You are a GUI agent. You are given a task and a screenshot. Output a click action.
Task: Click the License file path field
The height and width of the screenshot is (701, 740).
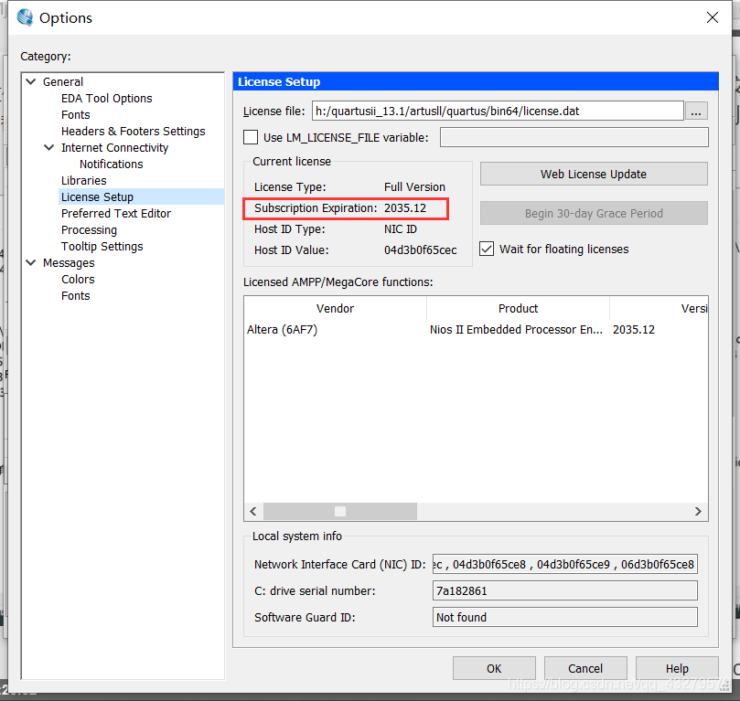pos(498,111)
